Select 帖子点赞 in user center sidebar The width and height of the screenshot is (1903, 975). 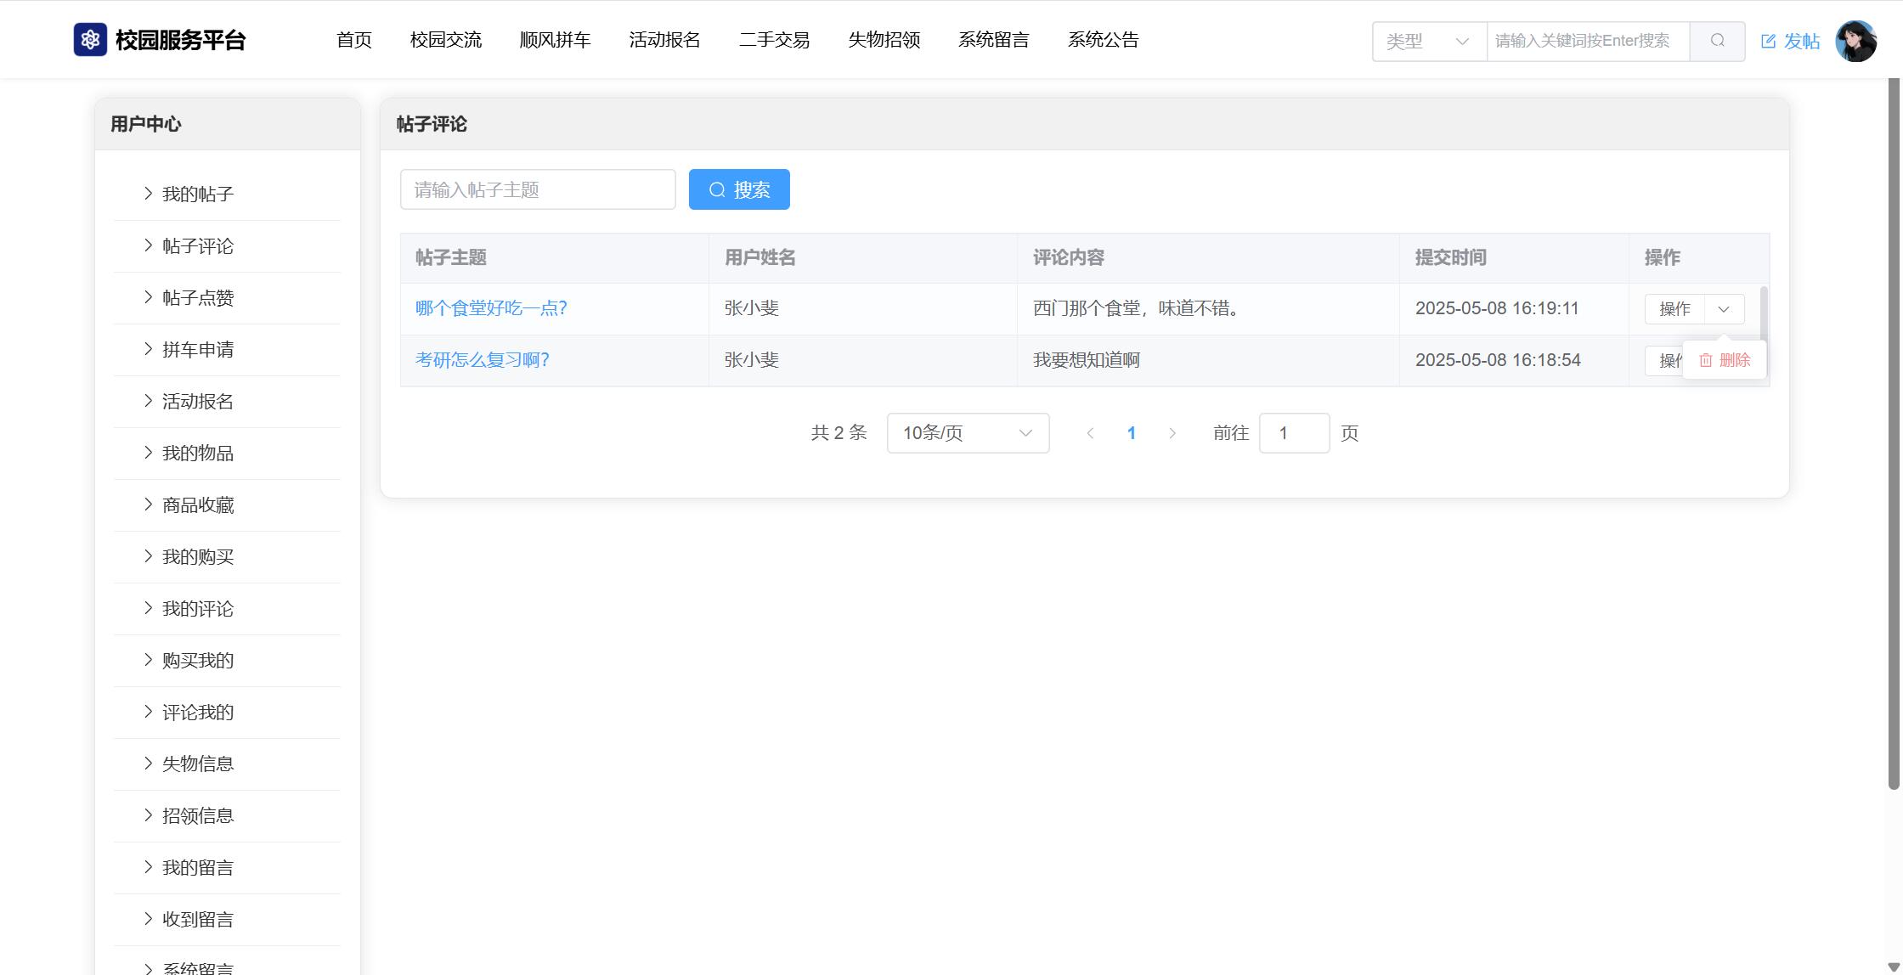coord(198,298)
